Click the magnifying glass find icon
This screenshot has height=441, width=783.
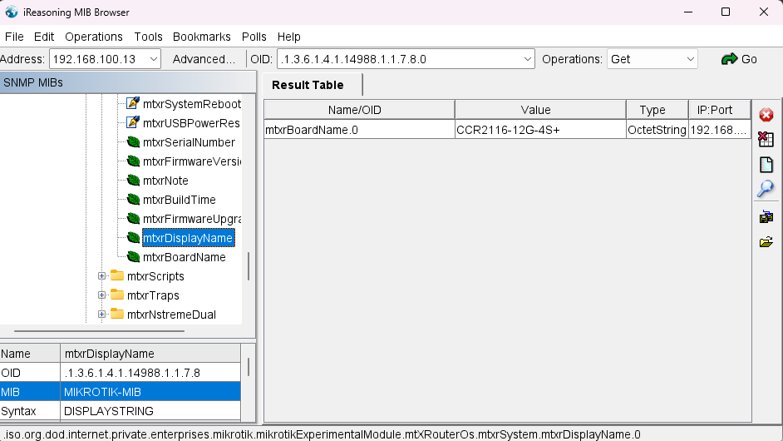(x=766, y=189)
